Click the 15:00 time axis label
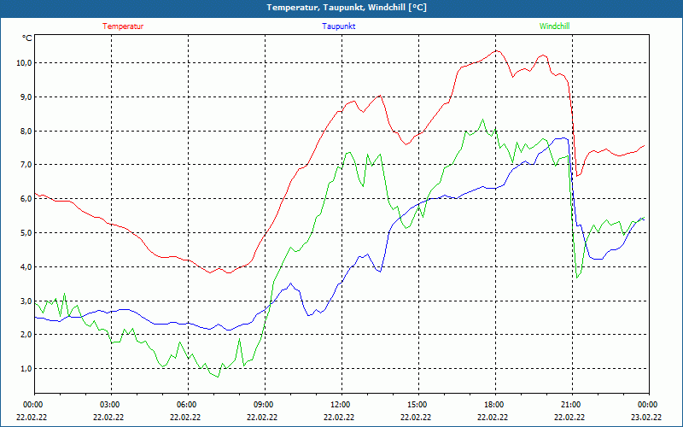This screenshot has height=427, width=683. tap(418, 405)
